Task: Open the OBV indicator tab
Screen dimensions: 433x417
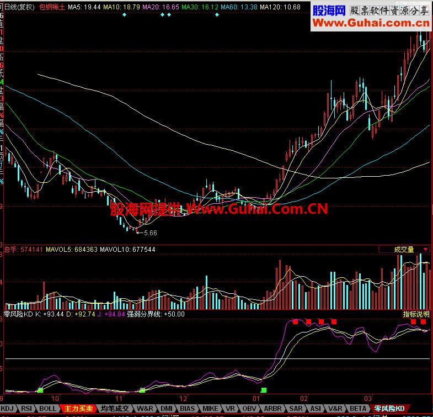Action: (x=249, y=408)
